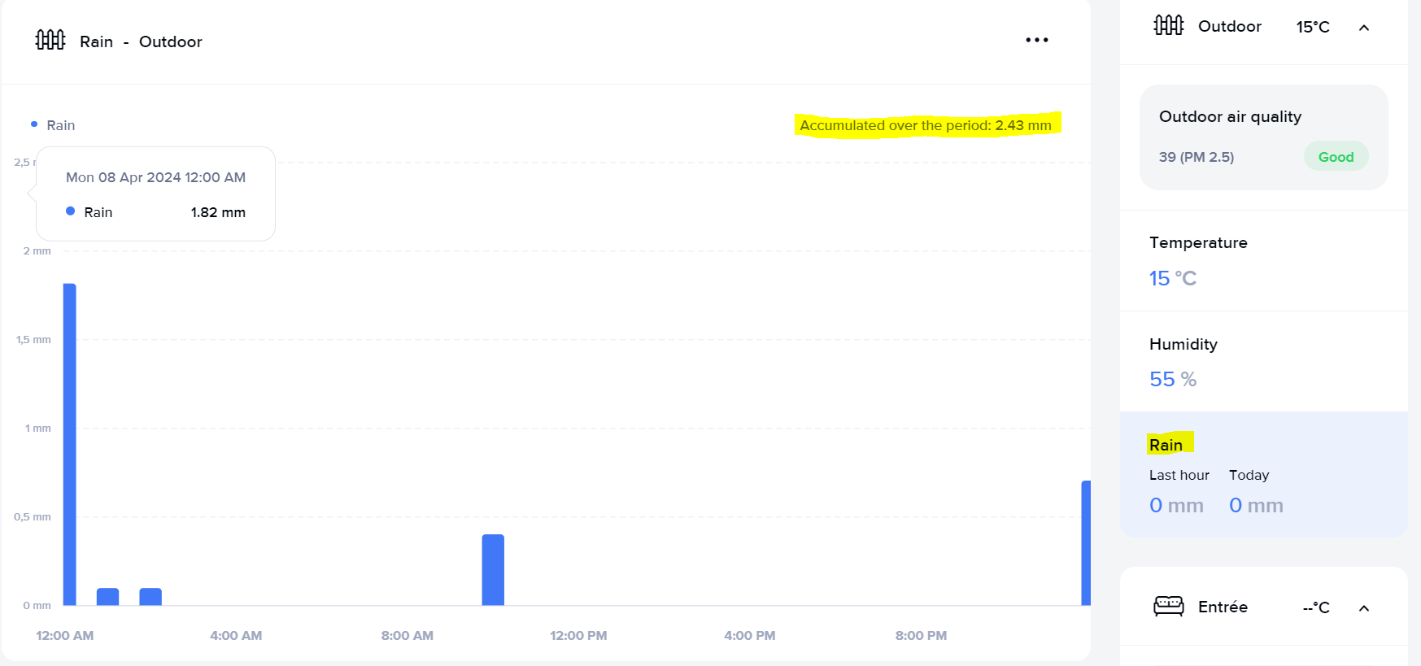The width and height of the screenshot is (1421, 666).
Task: Open the three-dot menu on Rain chart
Action: 1036,40
